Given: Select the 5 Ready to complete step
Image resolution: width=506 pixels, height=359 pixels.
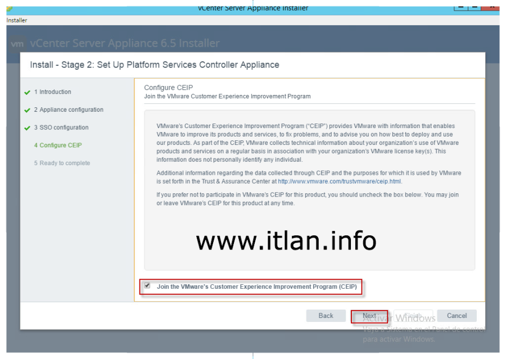Looking at the screenshot, I should [62, 163].
